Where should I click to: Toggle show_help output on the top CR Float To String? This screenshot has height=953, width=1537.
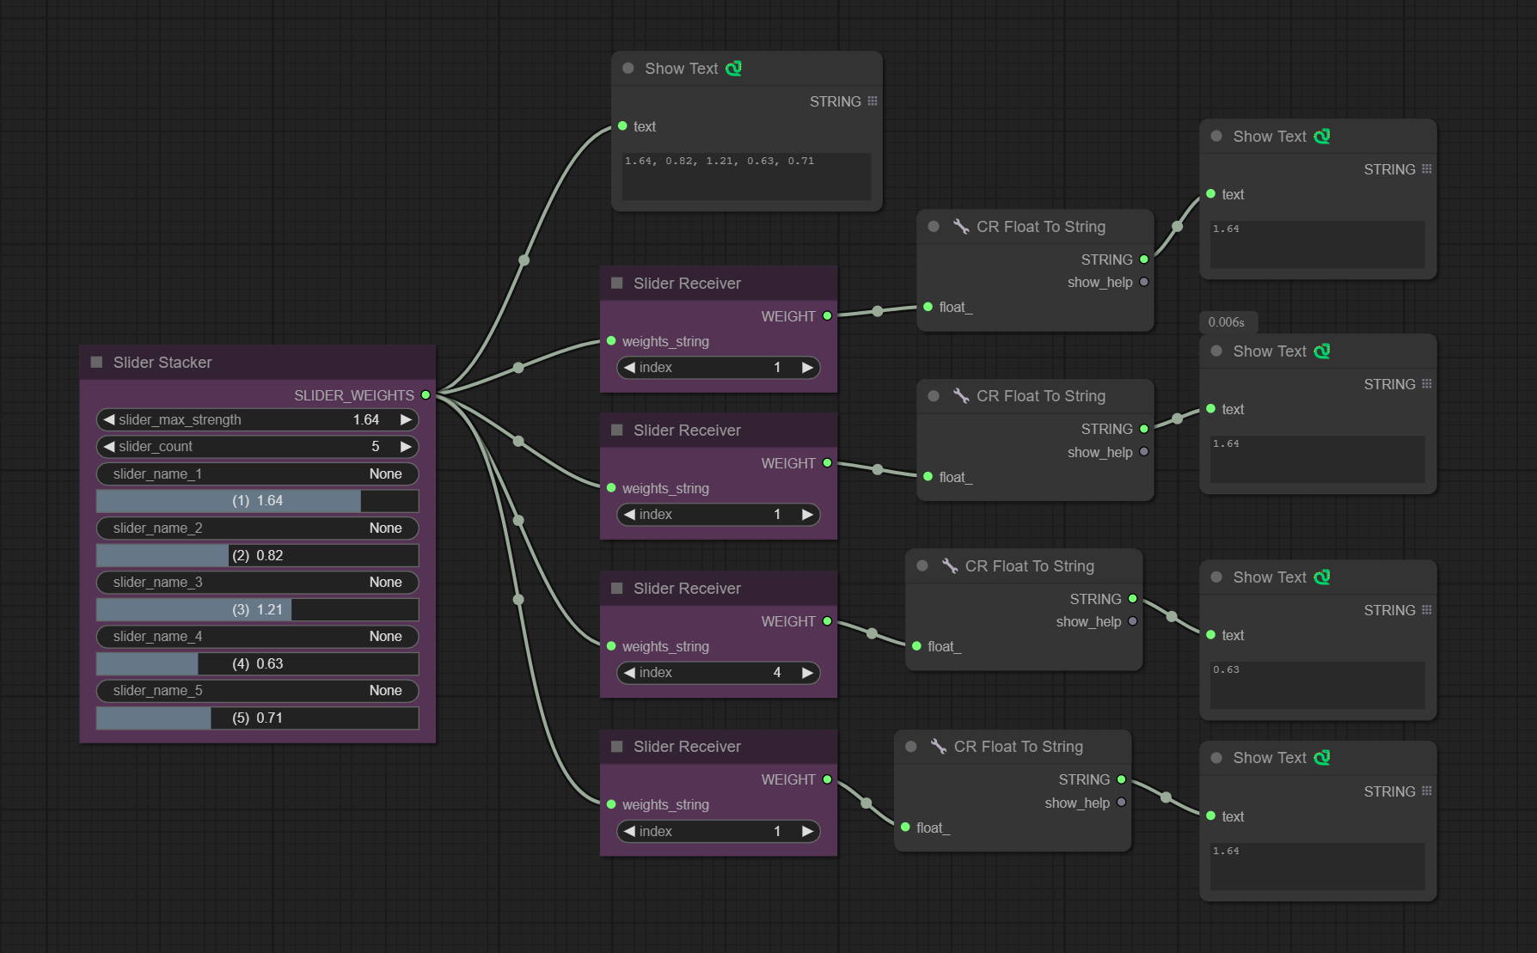pyautogui.click(x=1144, y=282)
